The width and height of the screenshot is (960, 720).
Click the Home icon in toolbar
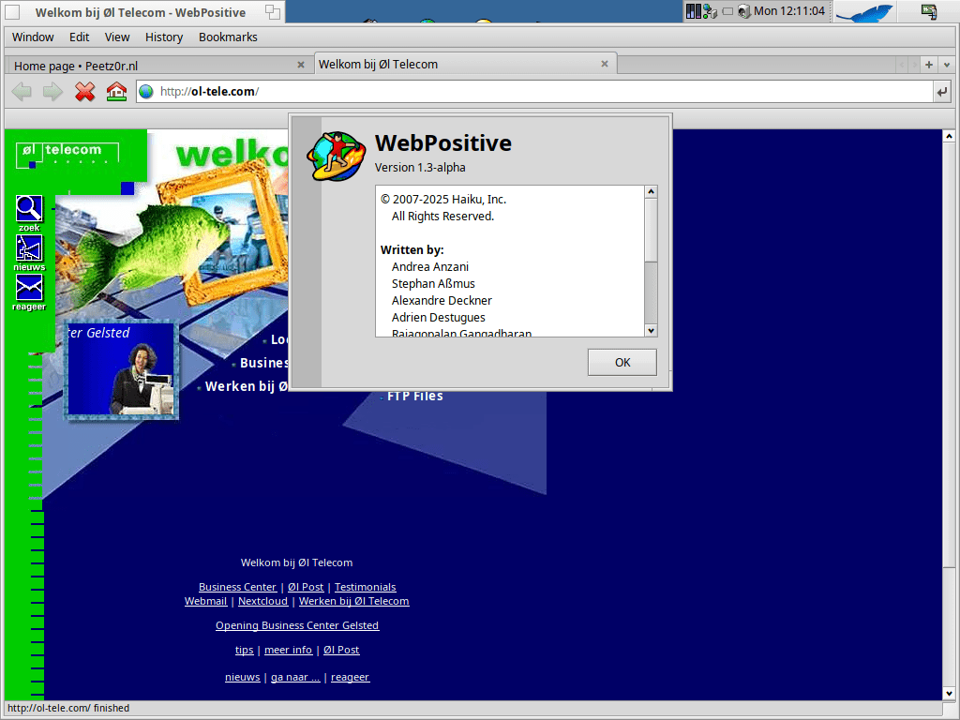(116, 91)
